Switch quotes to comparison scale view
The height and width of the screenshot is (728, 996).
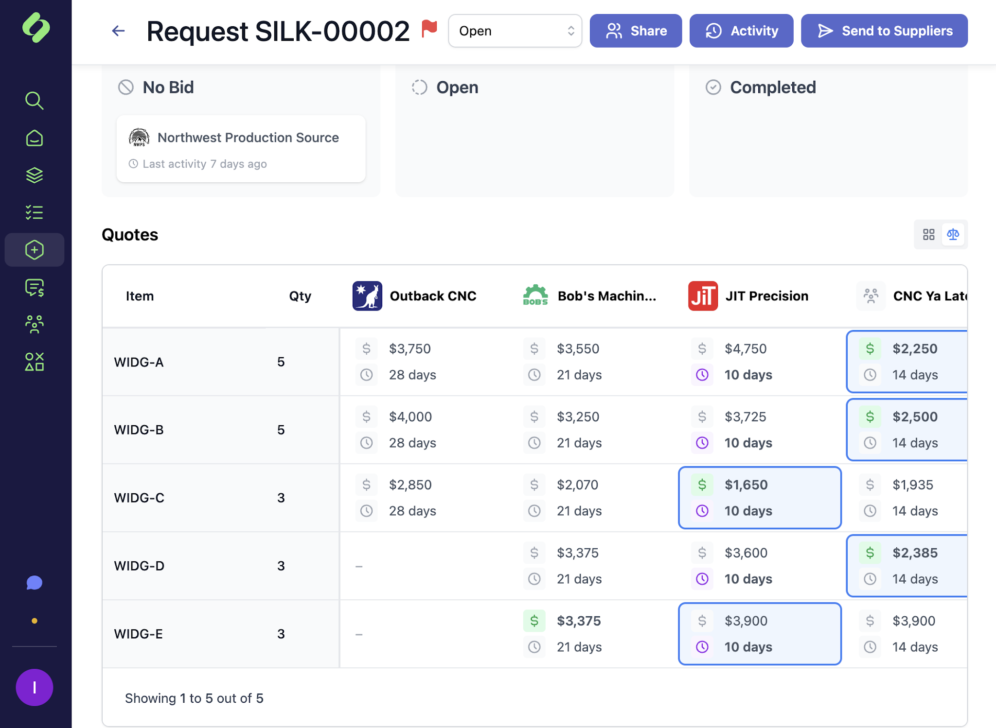953,235
